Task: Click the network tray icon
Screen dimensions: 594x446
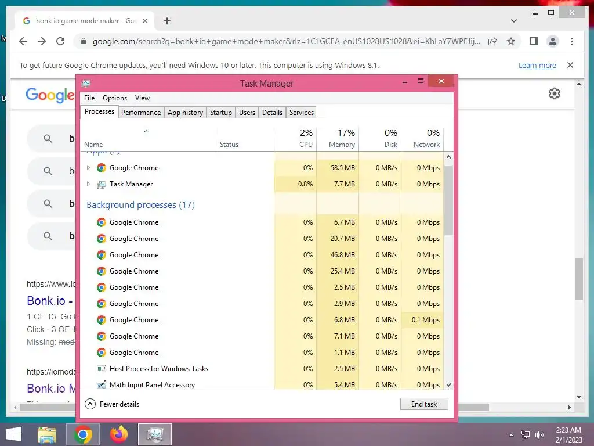Action: pos(526,435)
